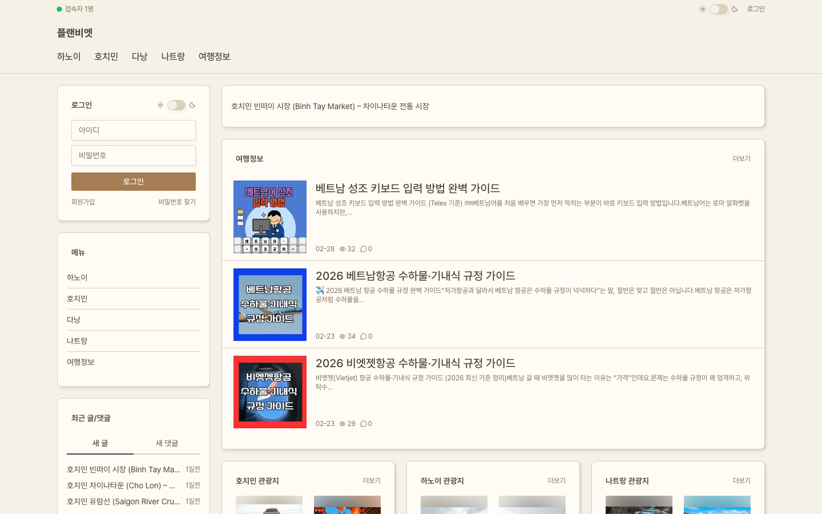Toggle the theme switch inside the login box
822x514 pixels.
pyautogui.click(x=176, y=105)
